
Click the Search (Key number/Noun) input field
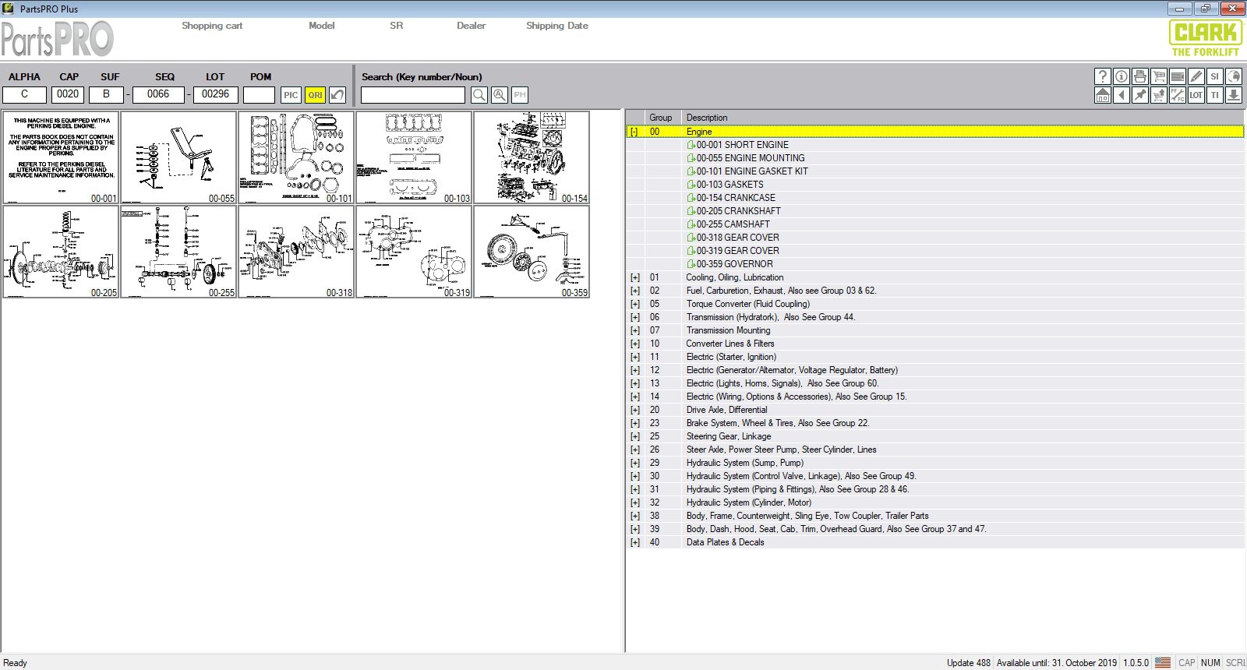[413, 95]
